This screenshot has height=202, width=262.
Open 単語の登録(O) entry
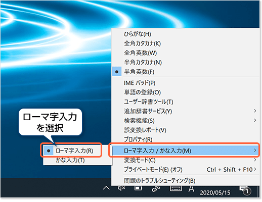pyautogui.click(x=186, y=92)
